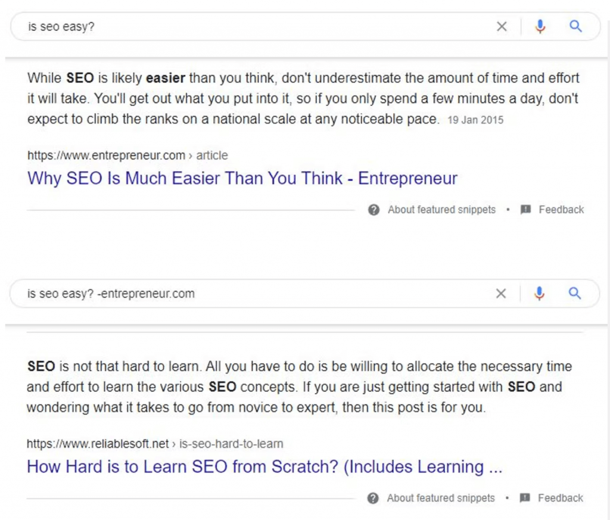Click the Feedback text under first snippet
The image size is (610, 520).
click(561, 210)
